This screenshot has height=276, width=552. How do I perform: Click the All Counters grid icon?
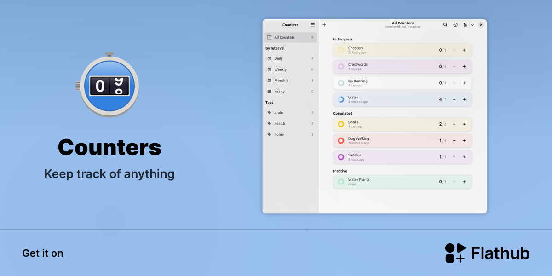[270, 37]
